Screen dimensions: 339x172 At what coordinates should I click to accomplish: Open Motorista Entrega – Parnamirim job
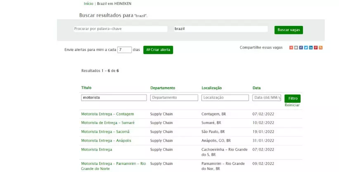click(x=114, y=166)
